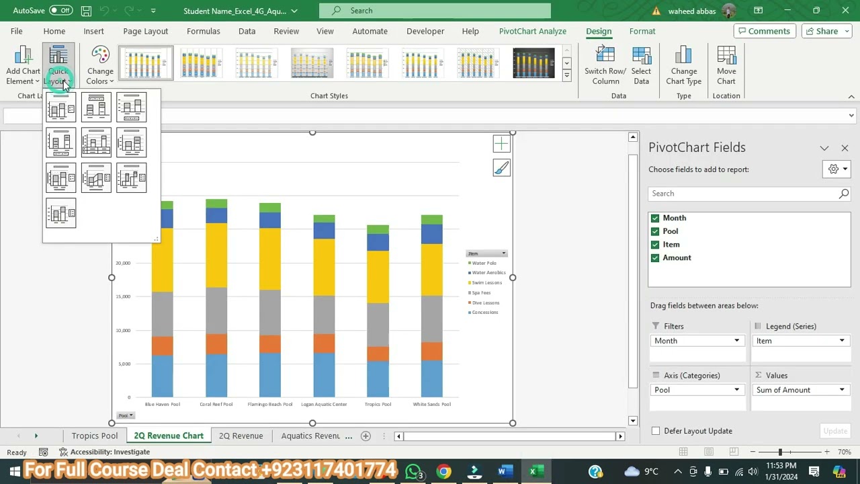Click Ribbon Display Options icon
This screenshot has height=484, width=860.
pyautogui.click(x=758, y=11)
